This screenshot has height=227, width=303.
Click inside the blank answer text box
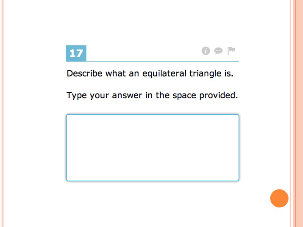152,148
